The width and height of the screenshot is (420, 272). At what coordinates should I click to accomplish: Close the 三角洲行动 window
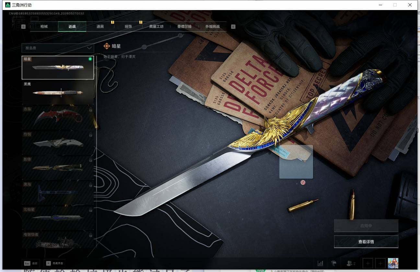410,5
